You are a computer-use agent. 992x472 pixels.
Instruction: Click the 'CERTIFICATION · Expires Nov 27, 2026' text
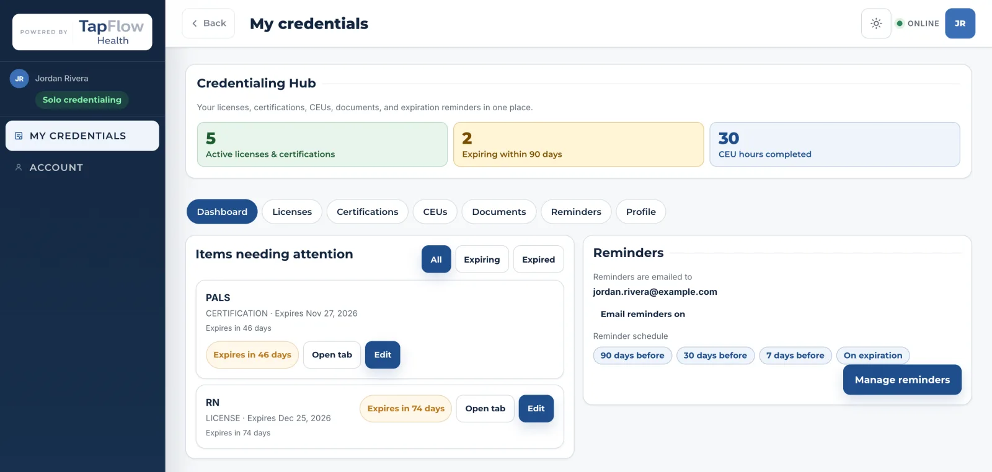[281, 313]
